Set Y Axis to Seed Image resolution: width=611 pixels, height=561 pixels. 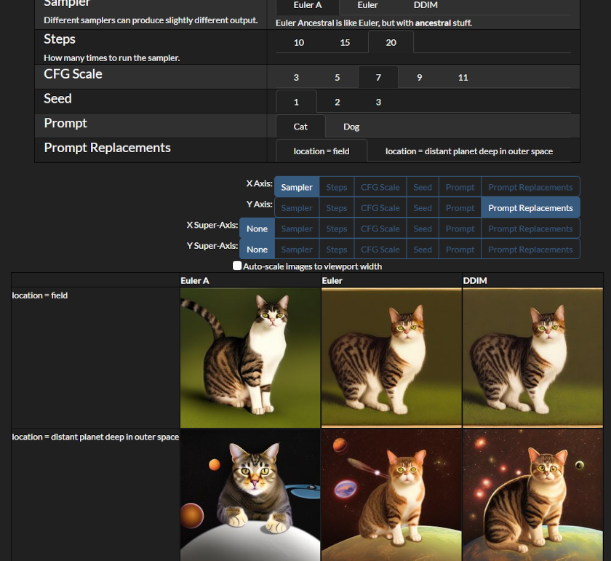(x=423, y=208)
